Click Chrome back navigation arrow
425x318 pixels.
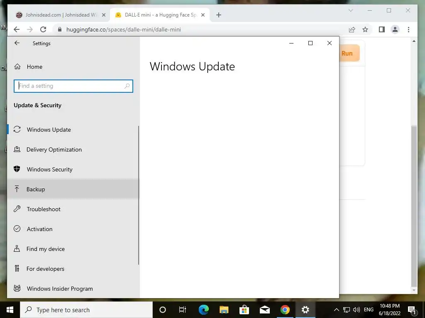[x=17, y=29]
